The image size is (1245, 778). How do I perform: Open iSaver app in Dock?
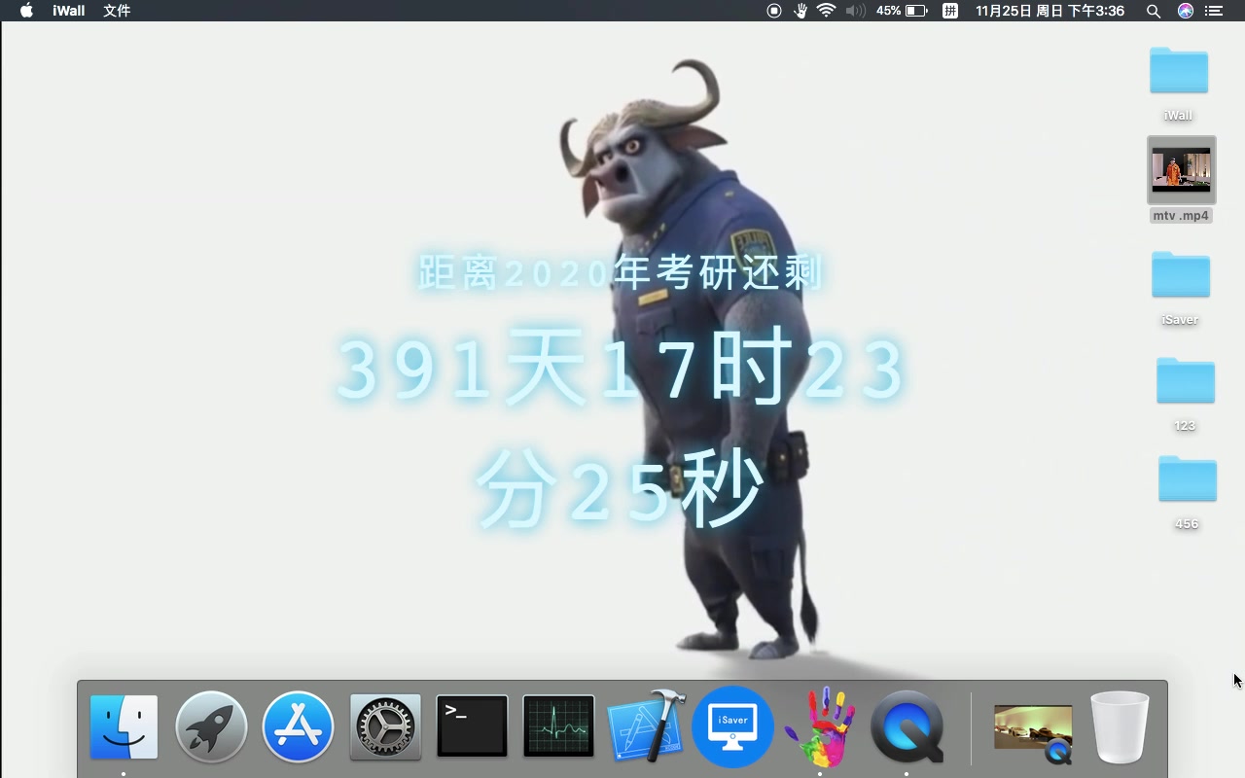[x=732, y=726]
